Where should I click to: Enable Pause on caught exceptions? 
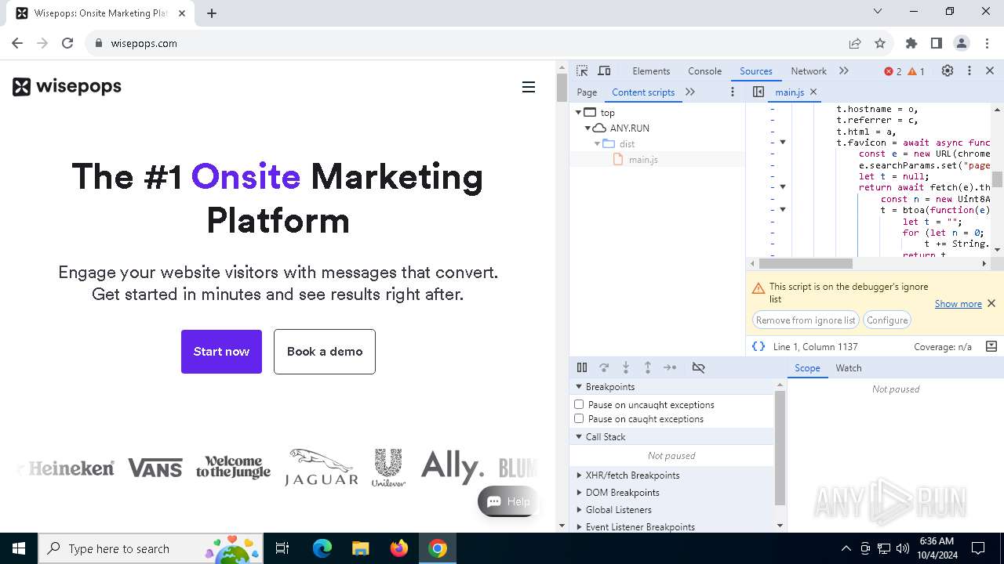tap(579, 418)
